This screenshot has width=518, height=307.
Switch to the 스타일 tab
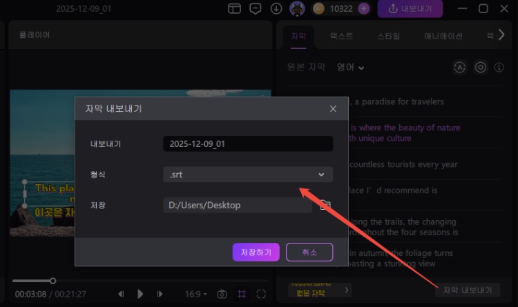pos(388,35)
